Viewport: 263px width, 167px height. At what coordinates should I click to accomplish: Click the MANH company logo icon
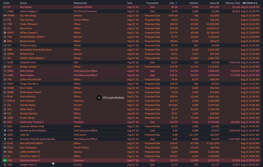[x=5, y=88]
